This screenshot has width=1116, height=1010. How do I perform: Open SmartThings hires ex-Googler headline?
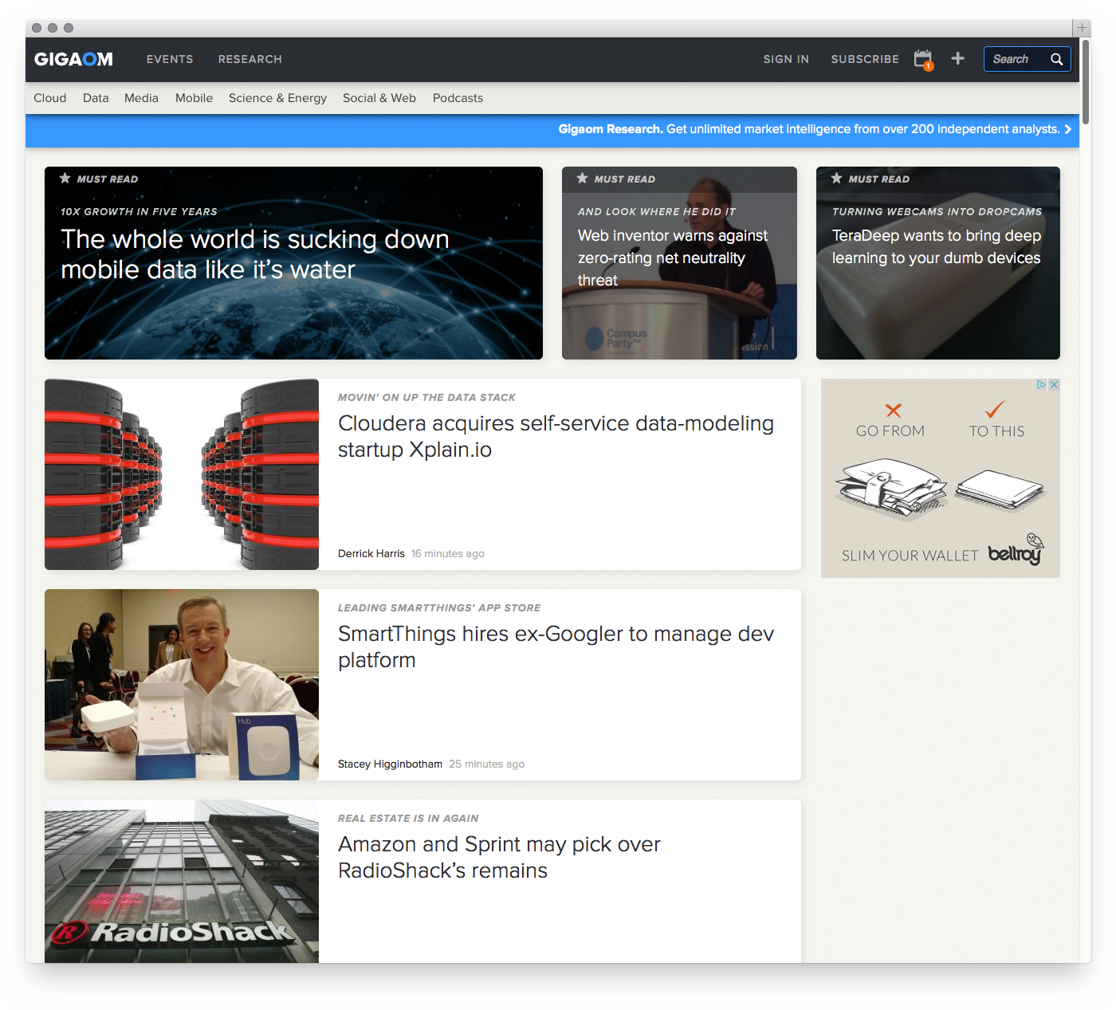point(556,646)
